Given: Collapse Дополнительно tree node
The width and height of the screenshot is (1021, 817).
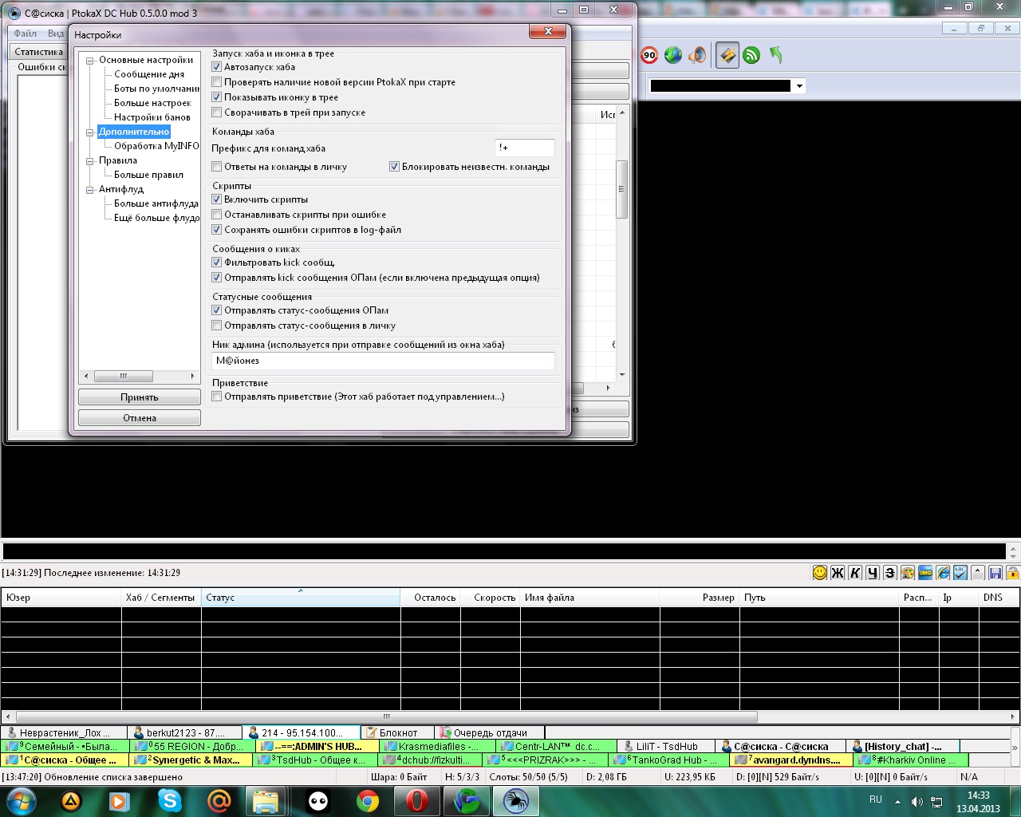Looking at the screenshot, I should point(90,132).
